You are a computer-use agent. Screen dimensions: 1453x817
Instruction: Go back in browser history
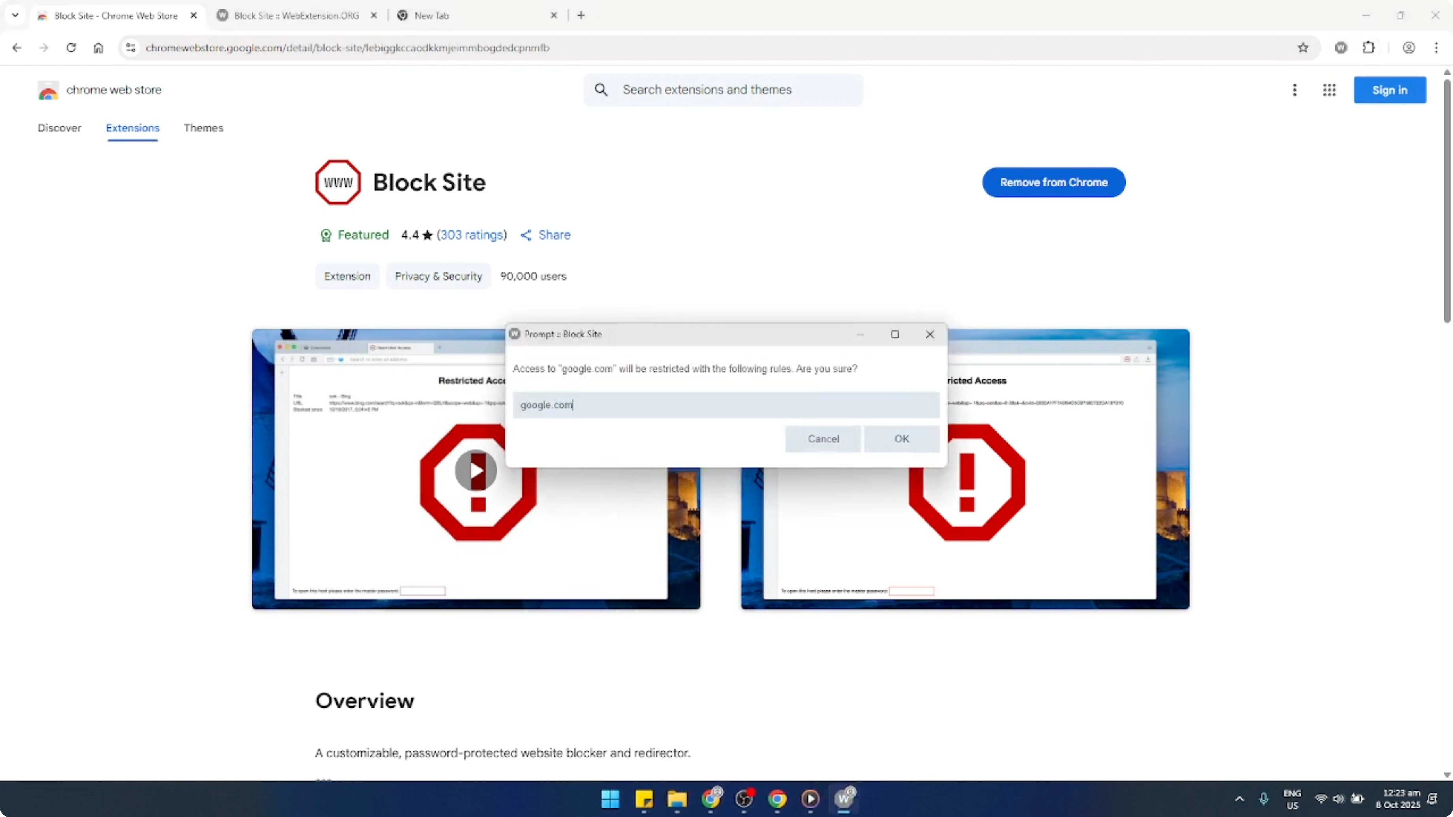pos(16,48)
